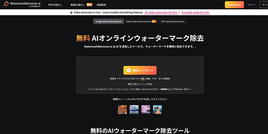Click the Try Video Generator for Free link
Image resolution: width=268 pixels, height=134 pixels.
tap(161, 12)
